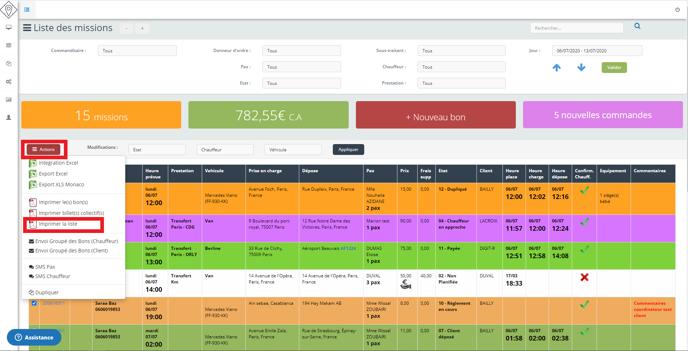Click the blue down arrow for date

tap(581, 68)
